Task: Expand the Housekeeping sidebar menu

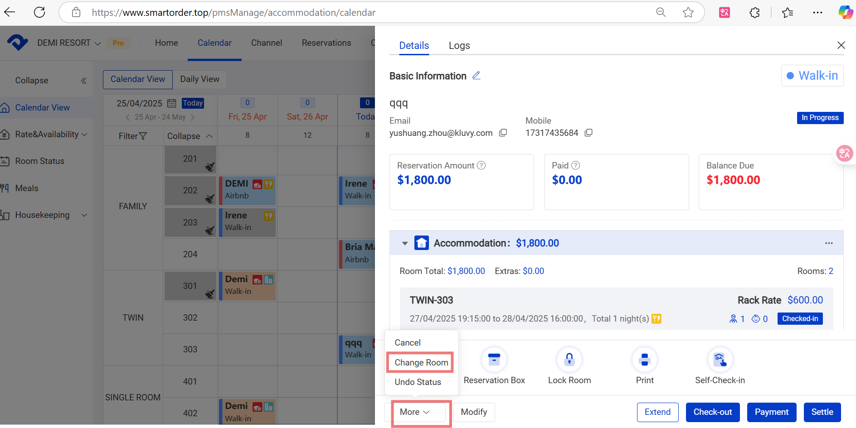Action: (x=84, y=215)
